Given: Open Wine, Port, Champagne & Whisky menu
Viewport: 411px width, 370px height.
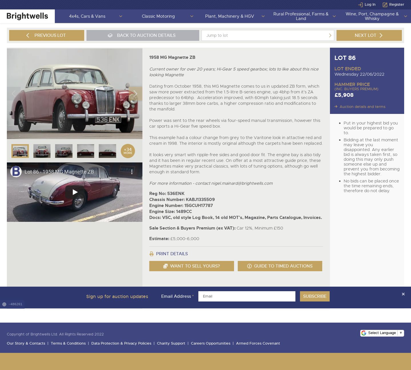Looking at the screenshot, I should click(x=372, y=16).
